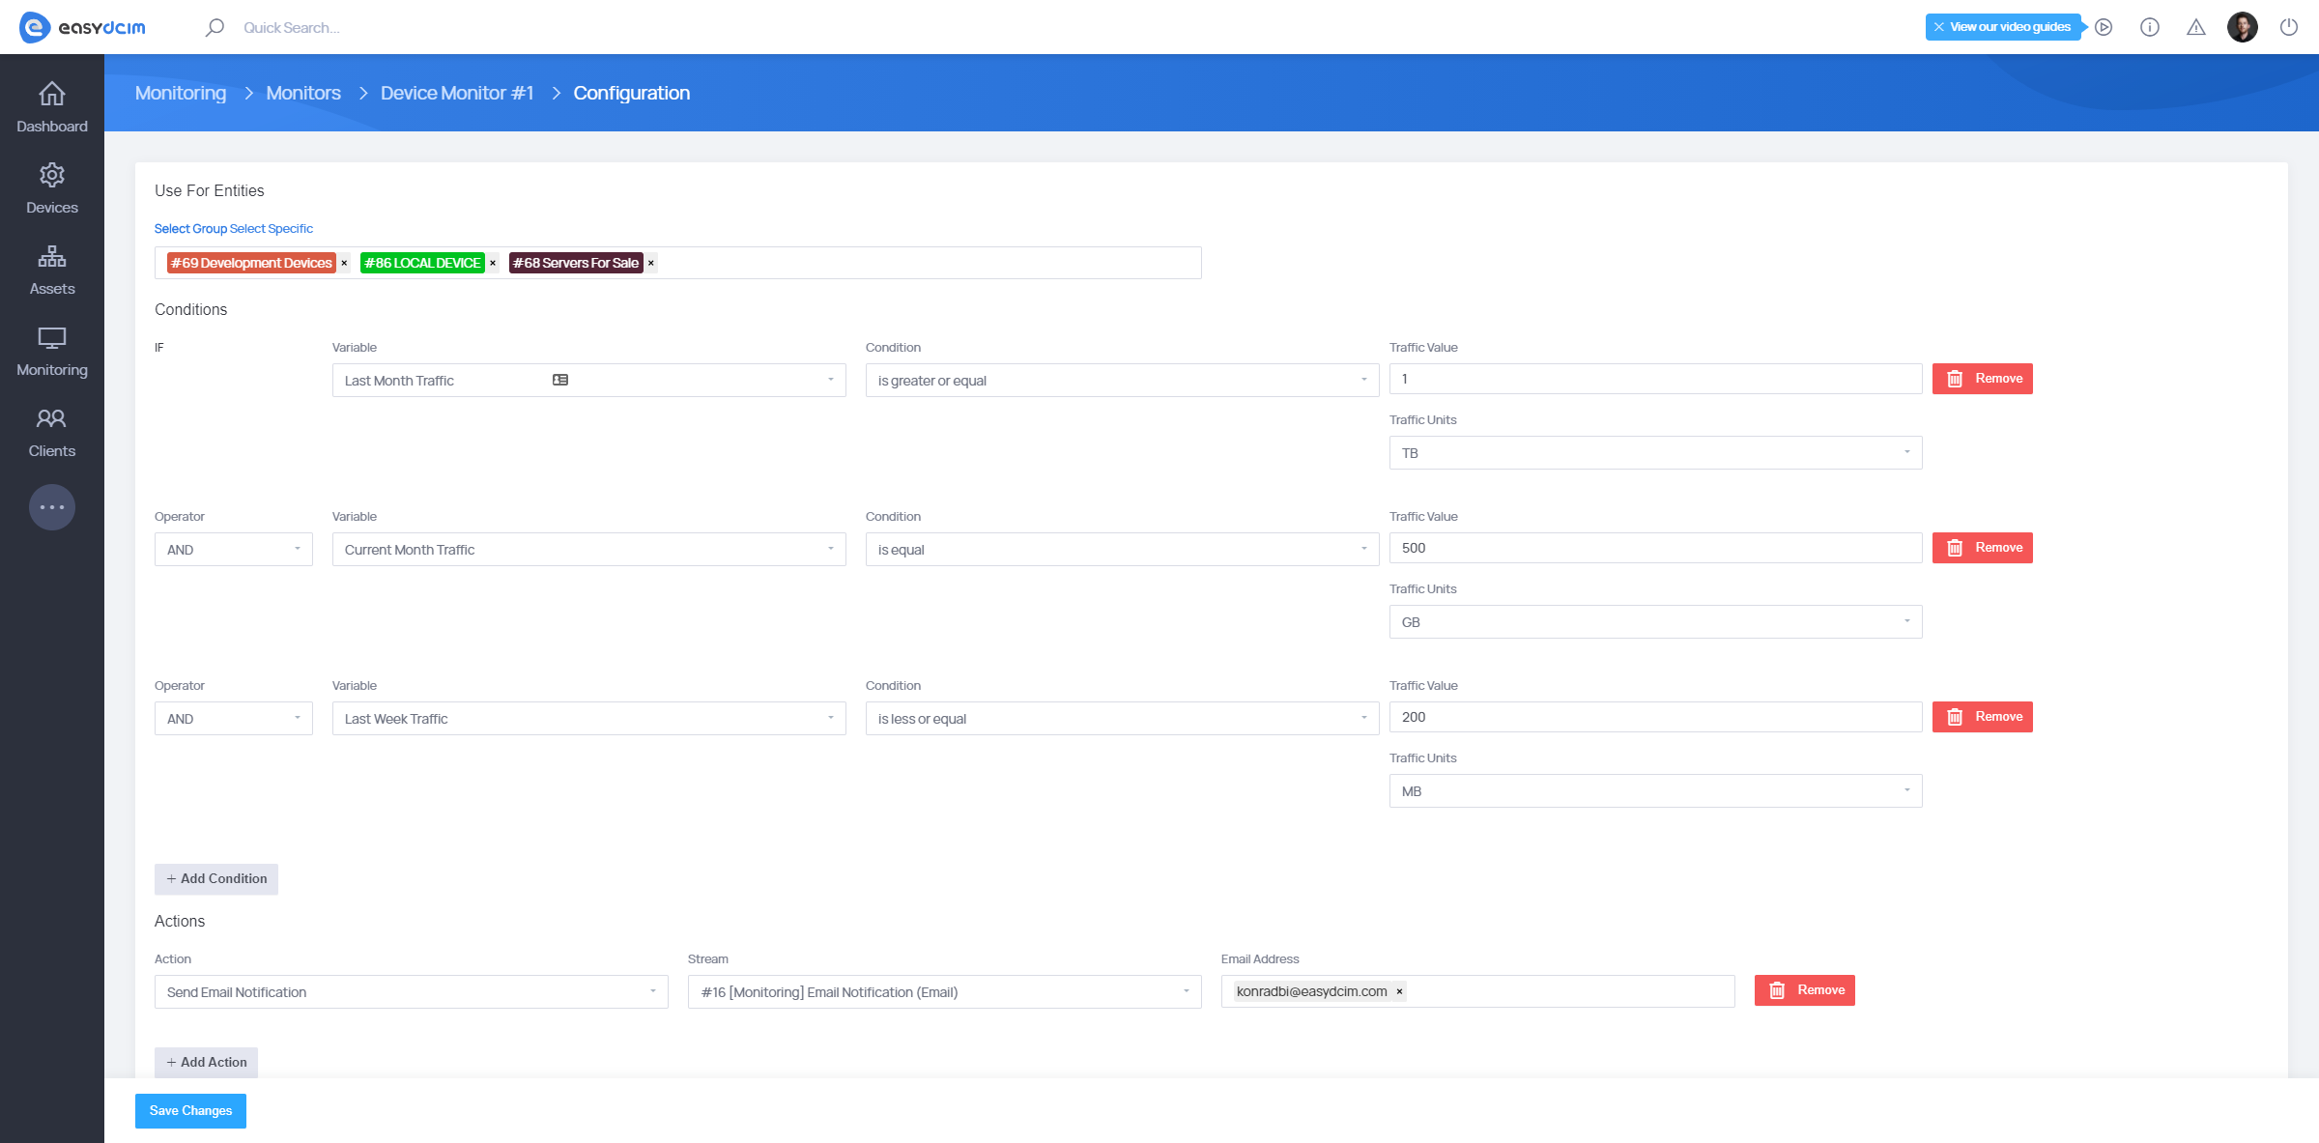Click the Select Group link
The image size is (2319, 1143).
(190, 228)
